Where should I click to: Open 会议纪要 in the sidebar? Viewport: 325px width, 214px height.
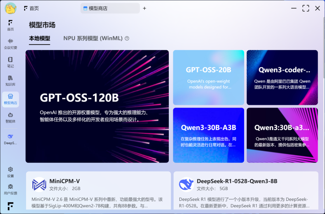click(10, 44)
